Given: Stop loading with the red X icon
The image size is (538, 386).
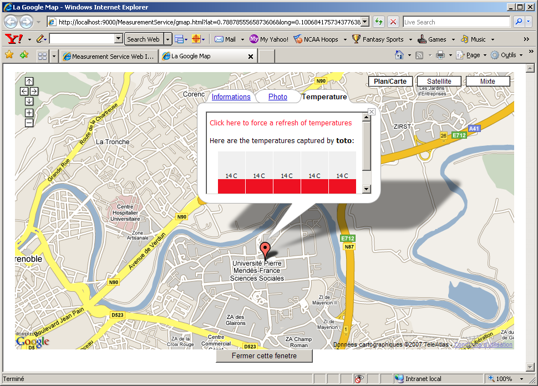Looking at the screenshot, I should [393, 22].
